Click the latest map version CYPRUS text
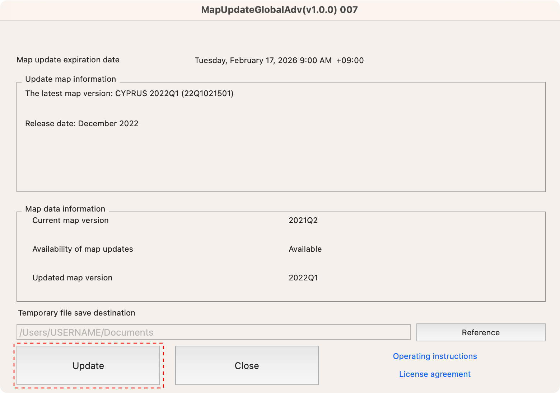 [x=129, y=94]
